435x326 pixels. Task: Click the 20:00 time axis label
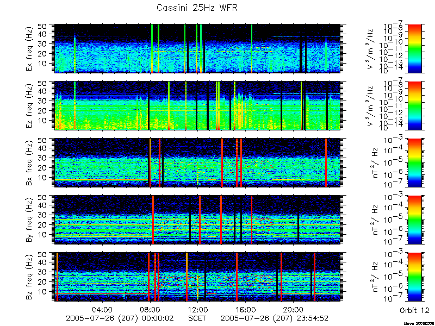point(293,309)
